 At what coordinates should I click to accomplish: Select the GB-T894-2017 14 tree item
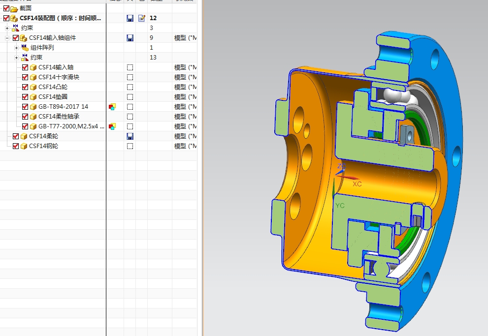coord(63,107)
